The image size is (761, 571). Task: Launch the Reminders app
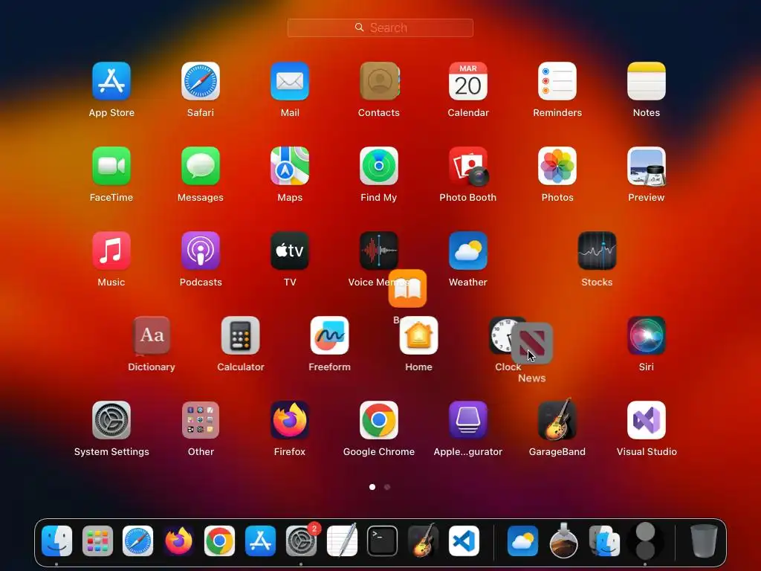coord(557,81)
